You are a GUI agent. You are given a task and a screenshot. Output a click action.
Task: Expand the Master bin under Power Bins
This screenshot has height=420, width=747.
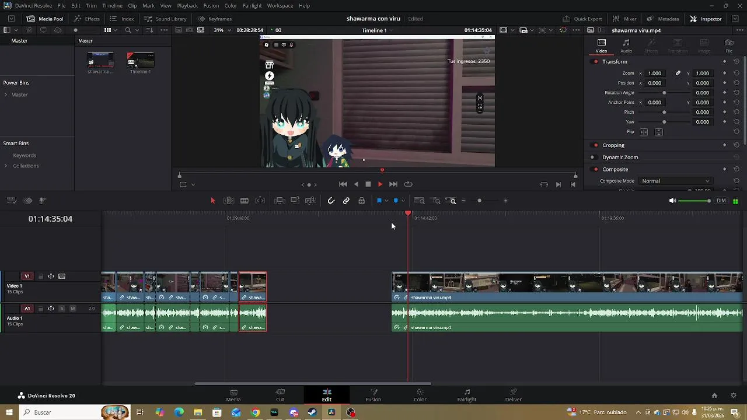coord(6,94)
